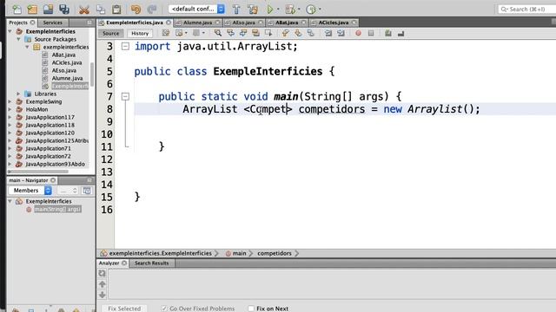The image size is (556, 312).
Task: Click the Save All toolbar icon
Action: pyautogui.click(x=64, y=10)
